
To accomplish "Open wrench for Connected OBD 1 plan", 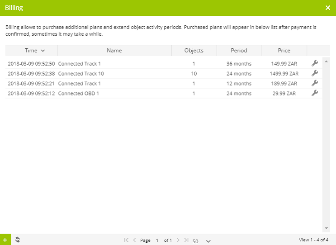I will point(315,93).
